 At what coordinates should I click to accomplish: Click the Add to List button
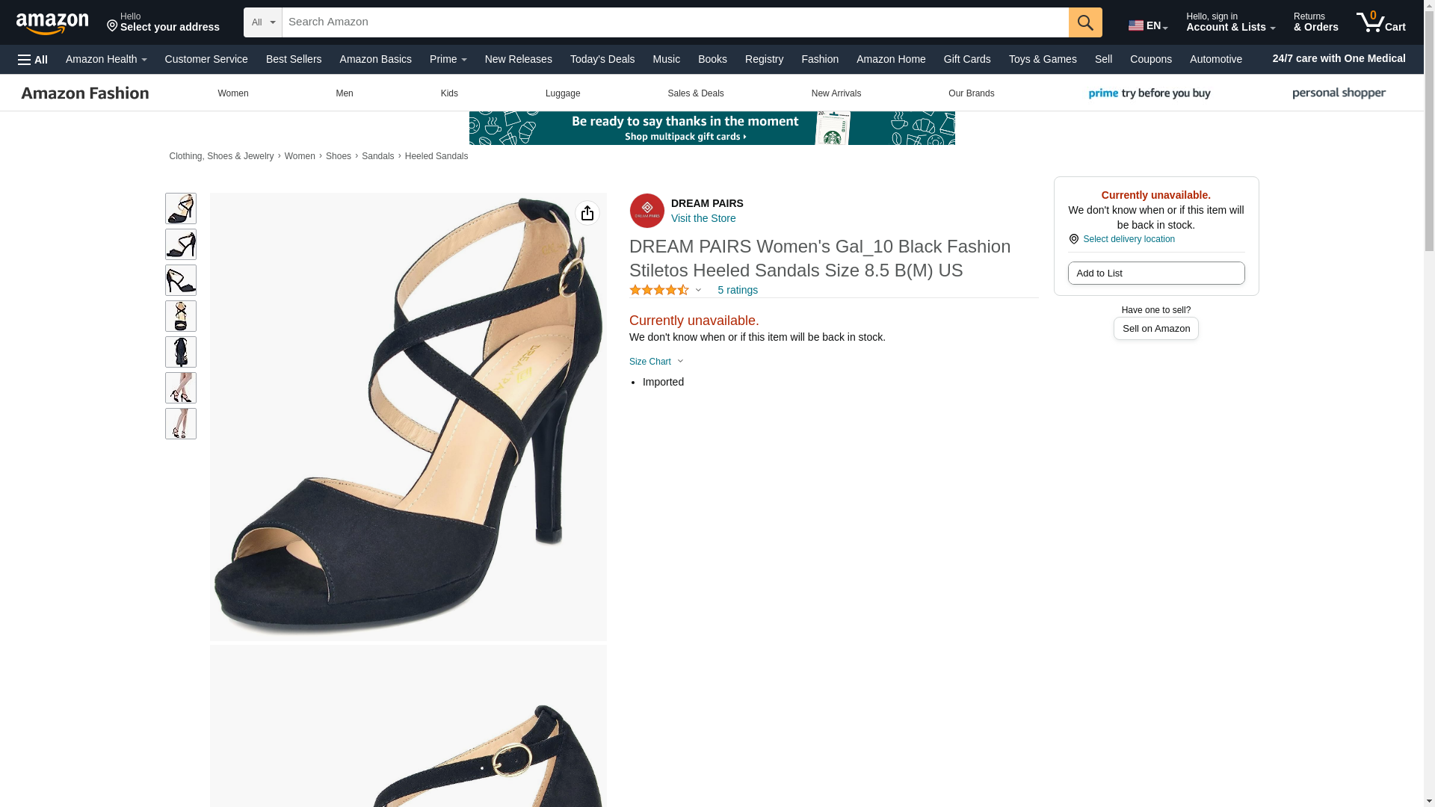tap(1155, 273)
